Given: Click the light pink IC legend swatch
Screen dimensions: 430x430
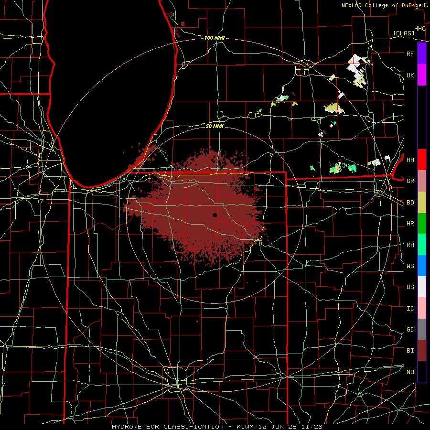Looking at the screenshot, I should pyautogui.click(x=422, y=308).
